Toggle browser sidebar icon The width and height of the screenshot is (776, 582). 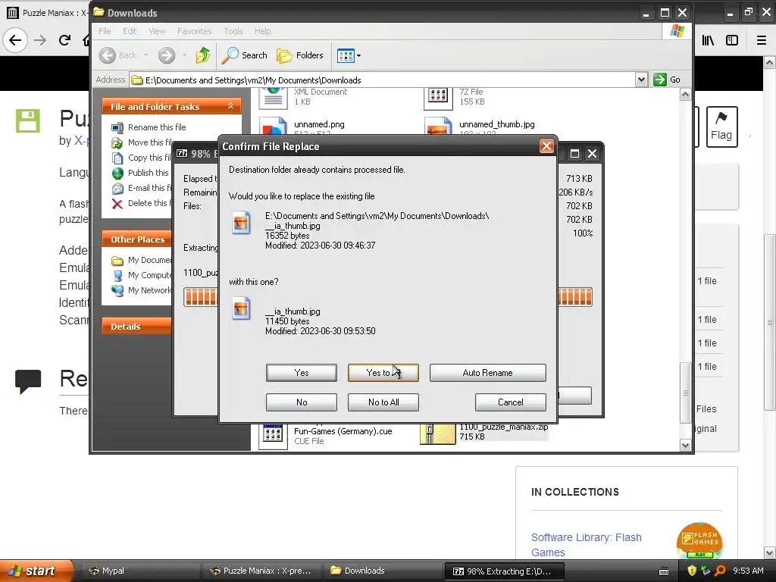732,40
